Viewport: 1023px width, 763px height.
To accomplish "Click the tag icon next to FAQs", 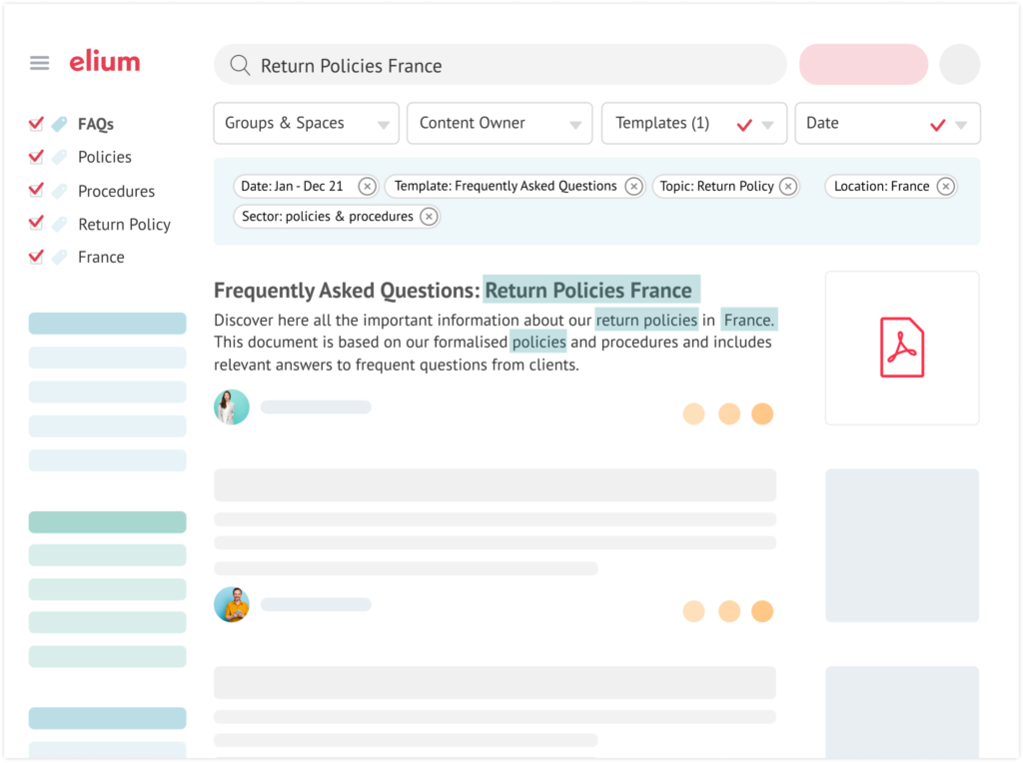I will [x=60, y=123].
